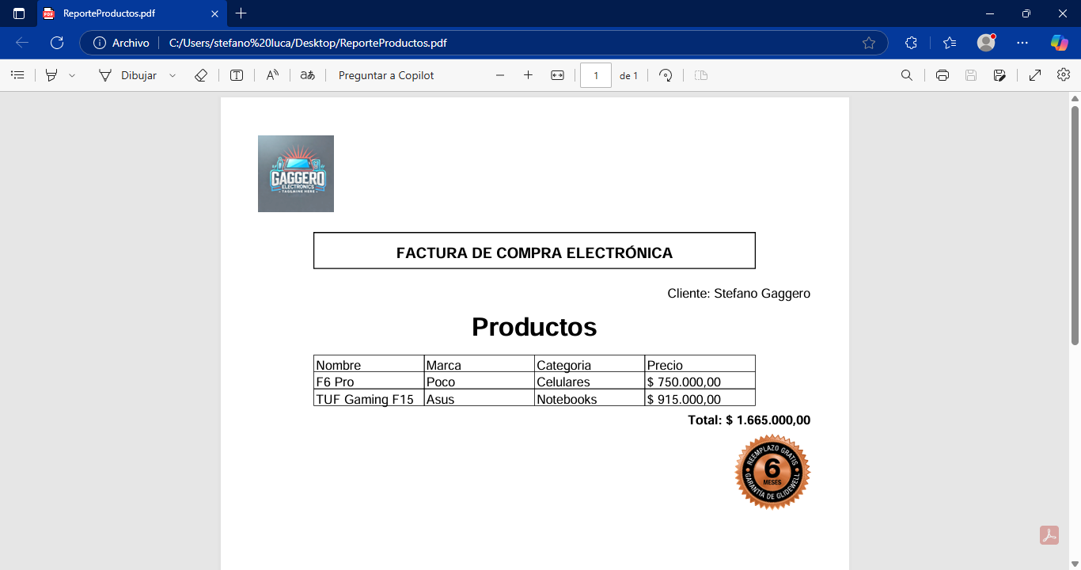Image resolution: width=1081 pixels, height=570 pixels.
Task: Click the 6 meses warranty seal
Action: (x=772, y=472)
